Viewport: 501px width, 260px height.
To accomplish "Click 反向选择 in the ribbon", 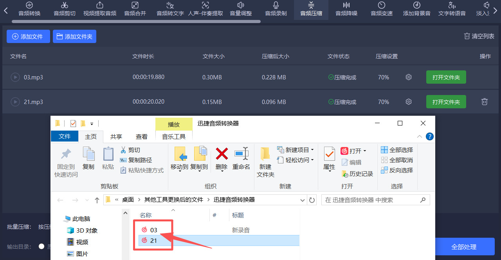I will (x=397, y=170).
